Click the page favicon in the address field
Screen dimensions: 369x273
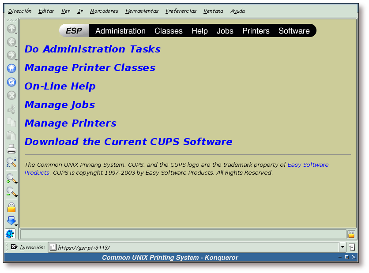click(53, 247)
